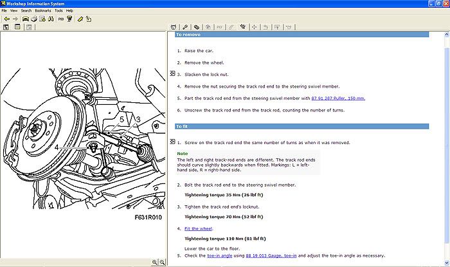450x267 pixels.
Task: Click the four-way arrows move icon
Action: pos(254,27)
